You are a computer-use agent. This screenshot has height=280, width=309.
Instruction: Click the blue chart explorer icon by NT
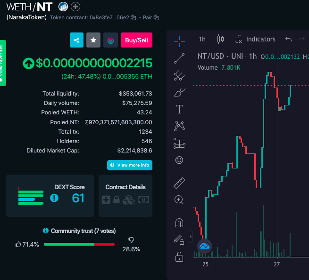(x=63, y=7)
